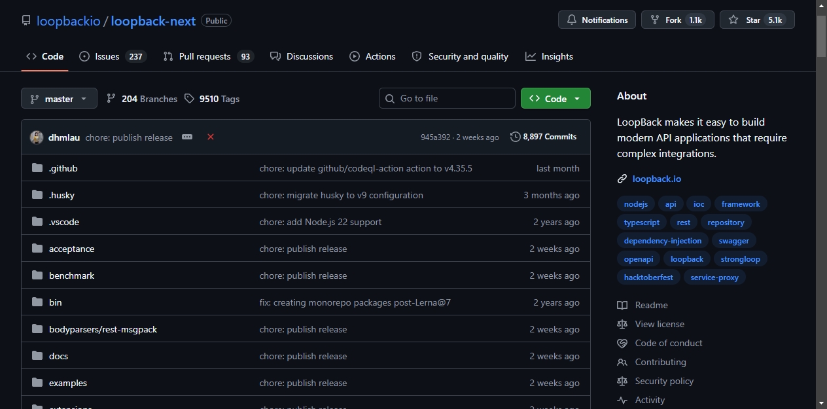827x409 pixels.
Task: Click the Notifications button
Action: [597, 20]
